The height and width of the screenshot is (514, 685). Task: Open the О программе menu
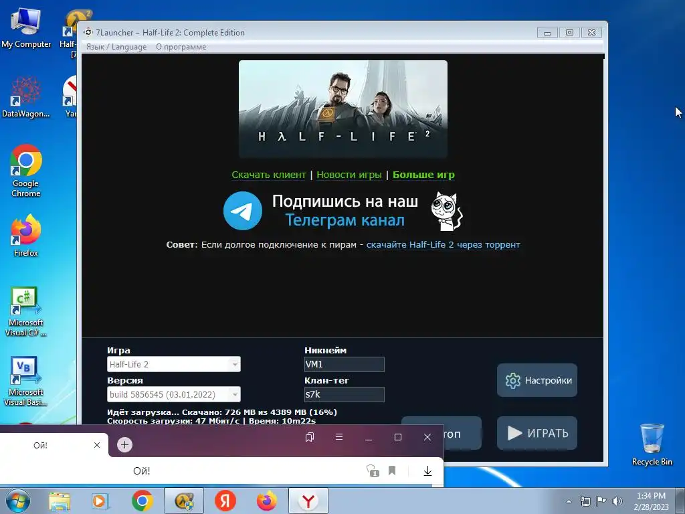tap(181, 47)
